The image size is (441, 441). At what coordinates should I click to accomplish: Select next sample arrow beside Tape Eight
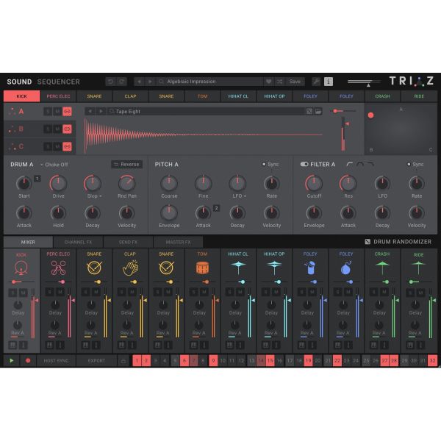(101, 112)
